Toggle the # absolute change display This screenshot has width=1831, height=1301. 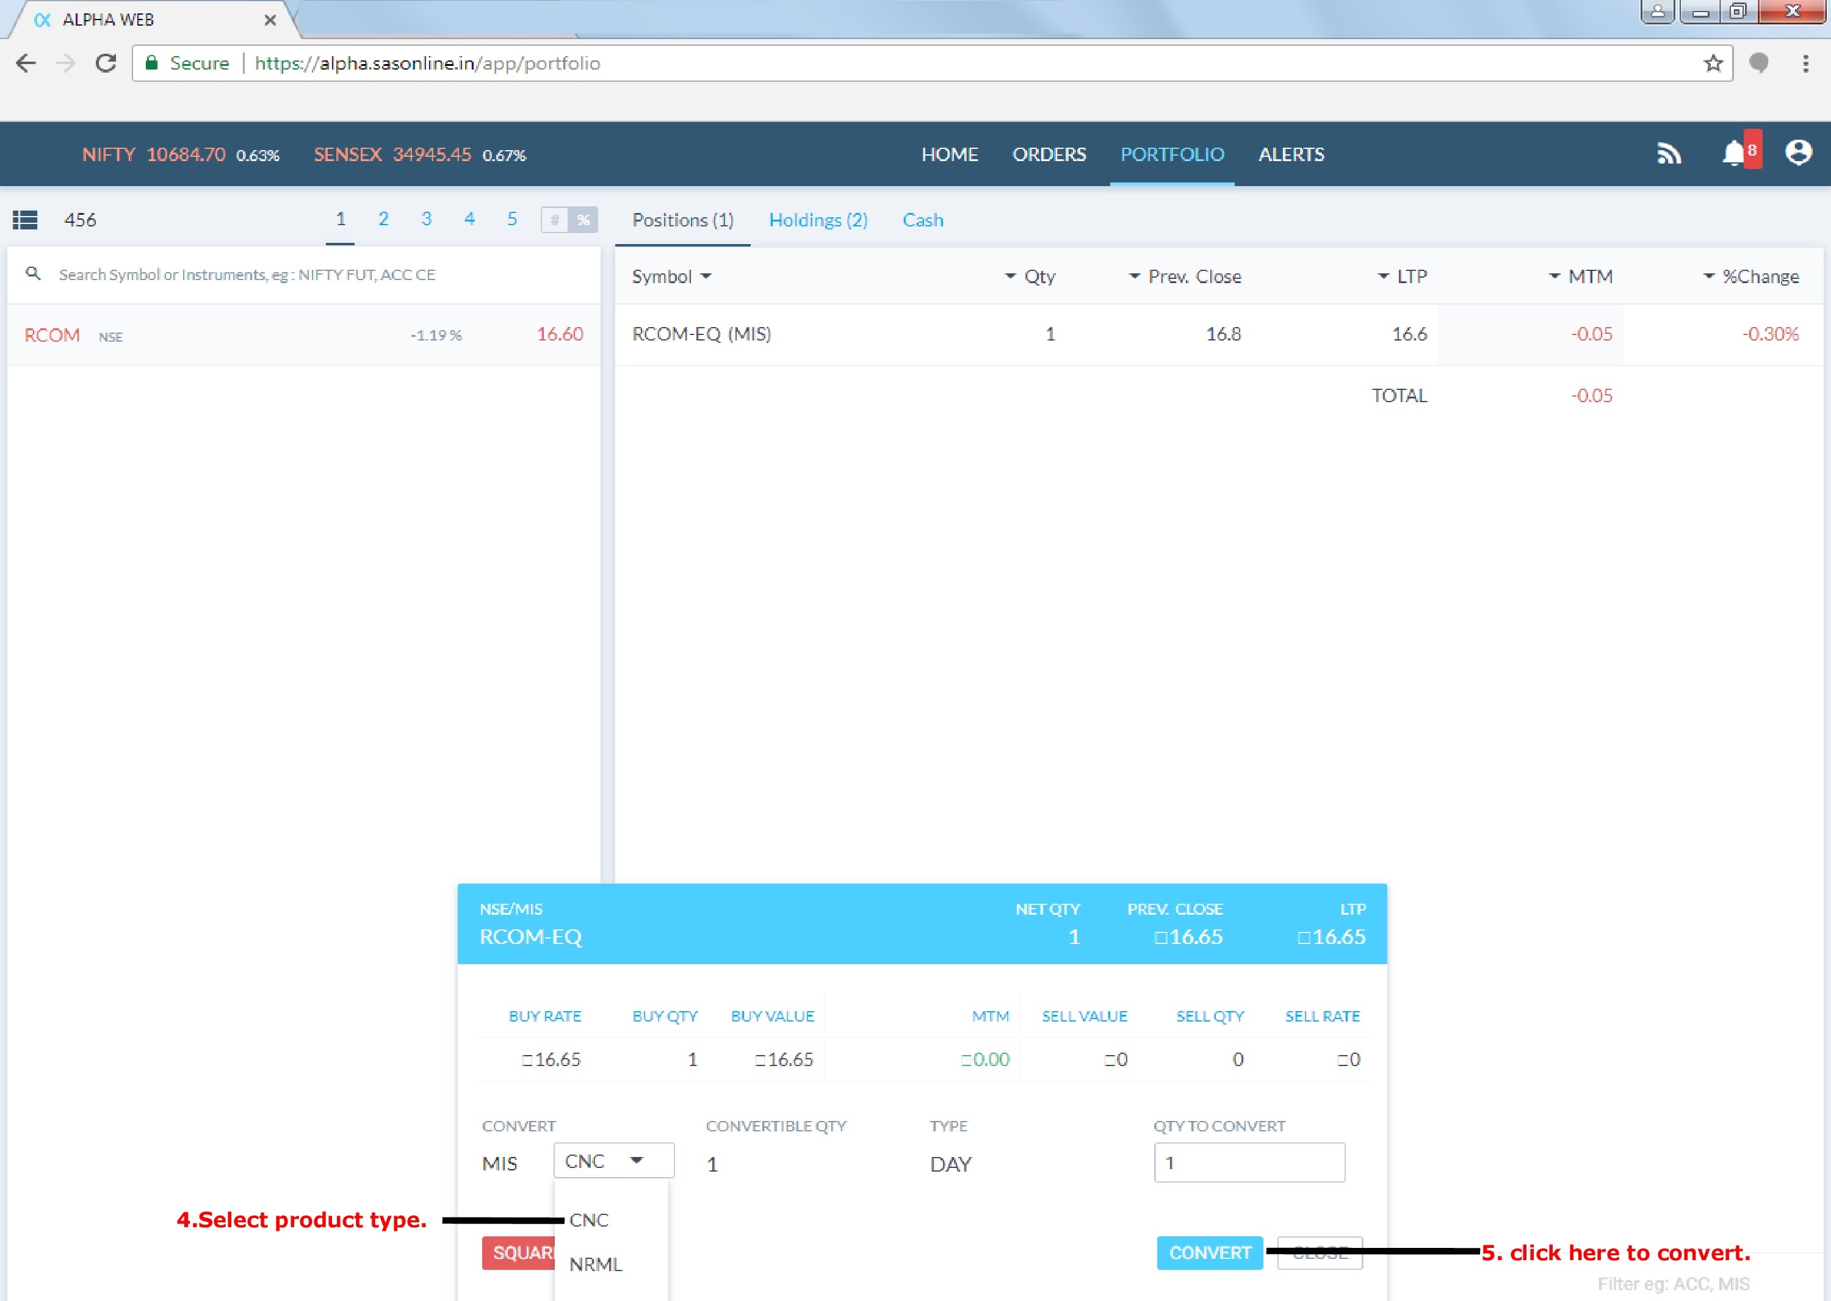pyautogui.click(x=555, y=220)
